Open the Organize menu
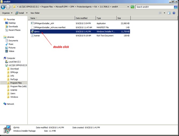 pyautogui.click(x=7, y=13)
